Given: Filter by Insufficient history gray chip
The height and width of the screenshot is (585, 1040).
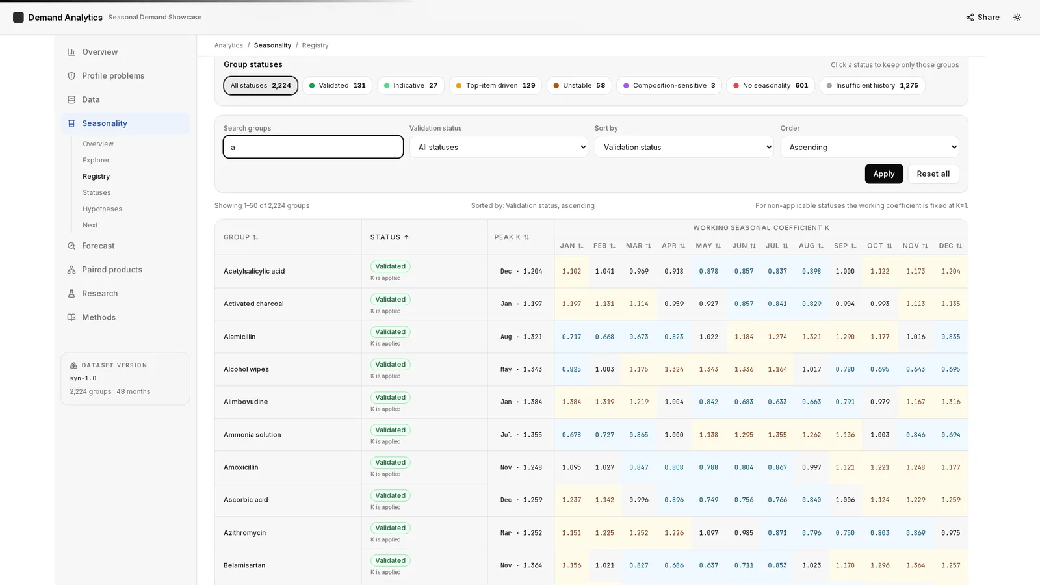Looking at the screenshot, I should [872, 86].
